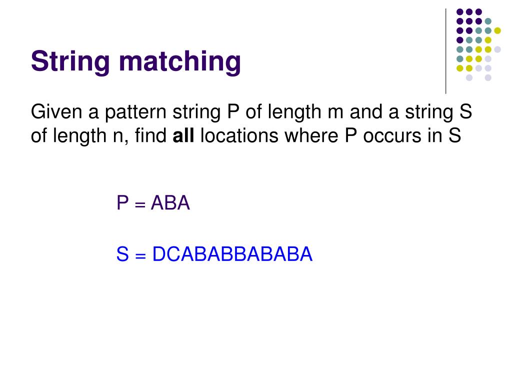The height and width of the screenshot is (384, 512).
Task: Click the vertical divider line near the dots
Action: 445,51
